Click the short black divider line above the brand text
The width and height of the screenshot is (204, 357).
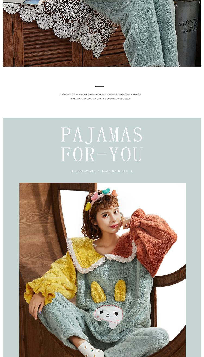100,86
